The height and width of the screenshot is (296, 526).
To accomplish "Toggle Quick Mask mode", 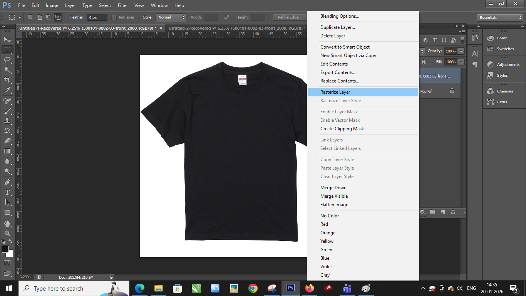I will pos(7,262).
